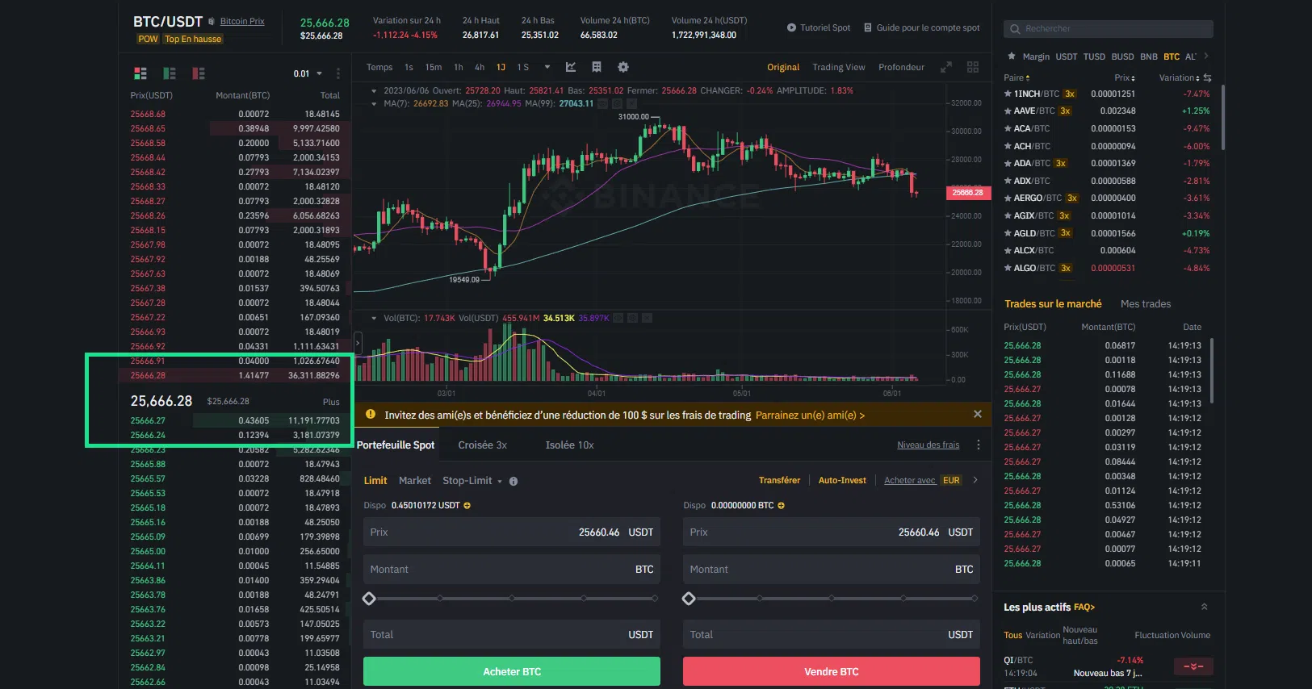The height and width of the screenshot is (689, 1312).
Task: Collapse the Les plus actifs panel
Action: (x=1205, y=607)
